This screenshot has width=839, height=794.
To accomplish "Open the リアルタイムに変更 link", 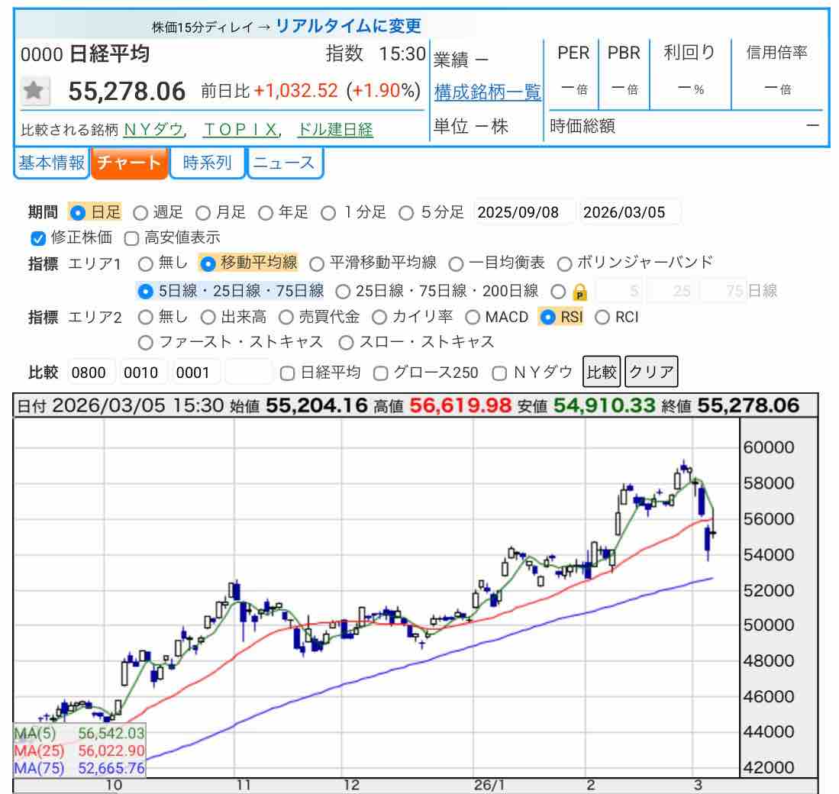I will coord(348,26).
